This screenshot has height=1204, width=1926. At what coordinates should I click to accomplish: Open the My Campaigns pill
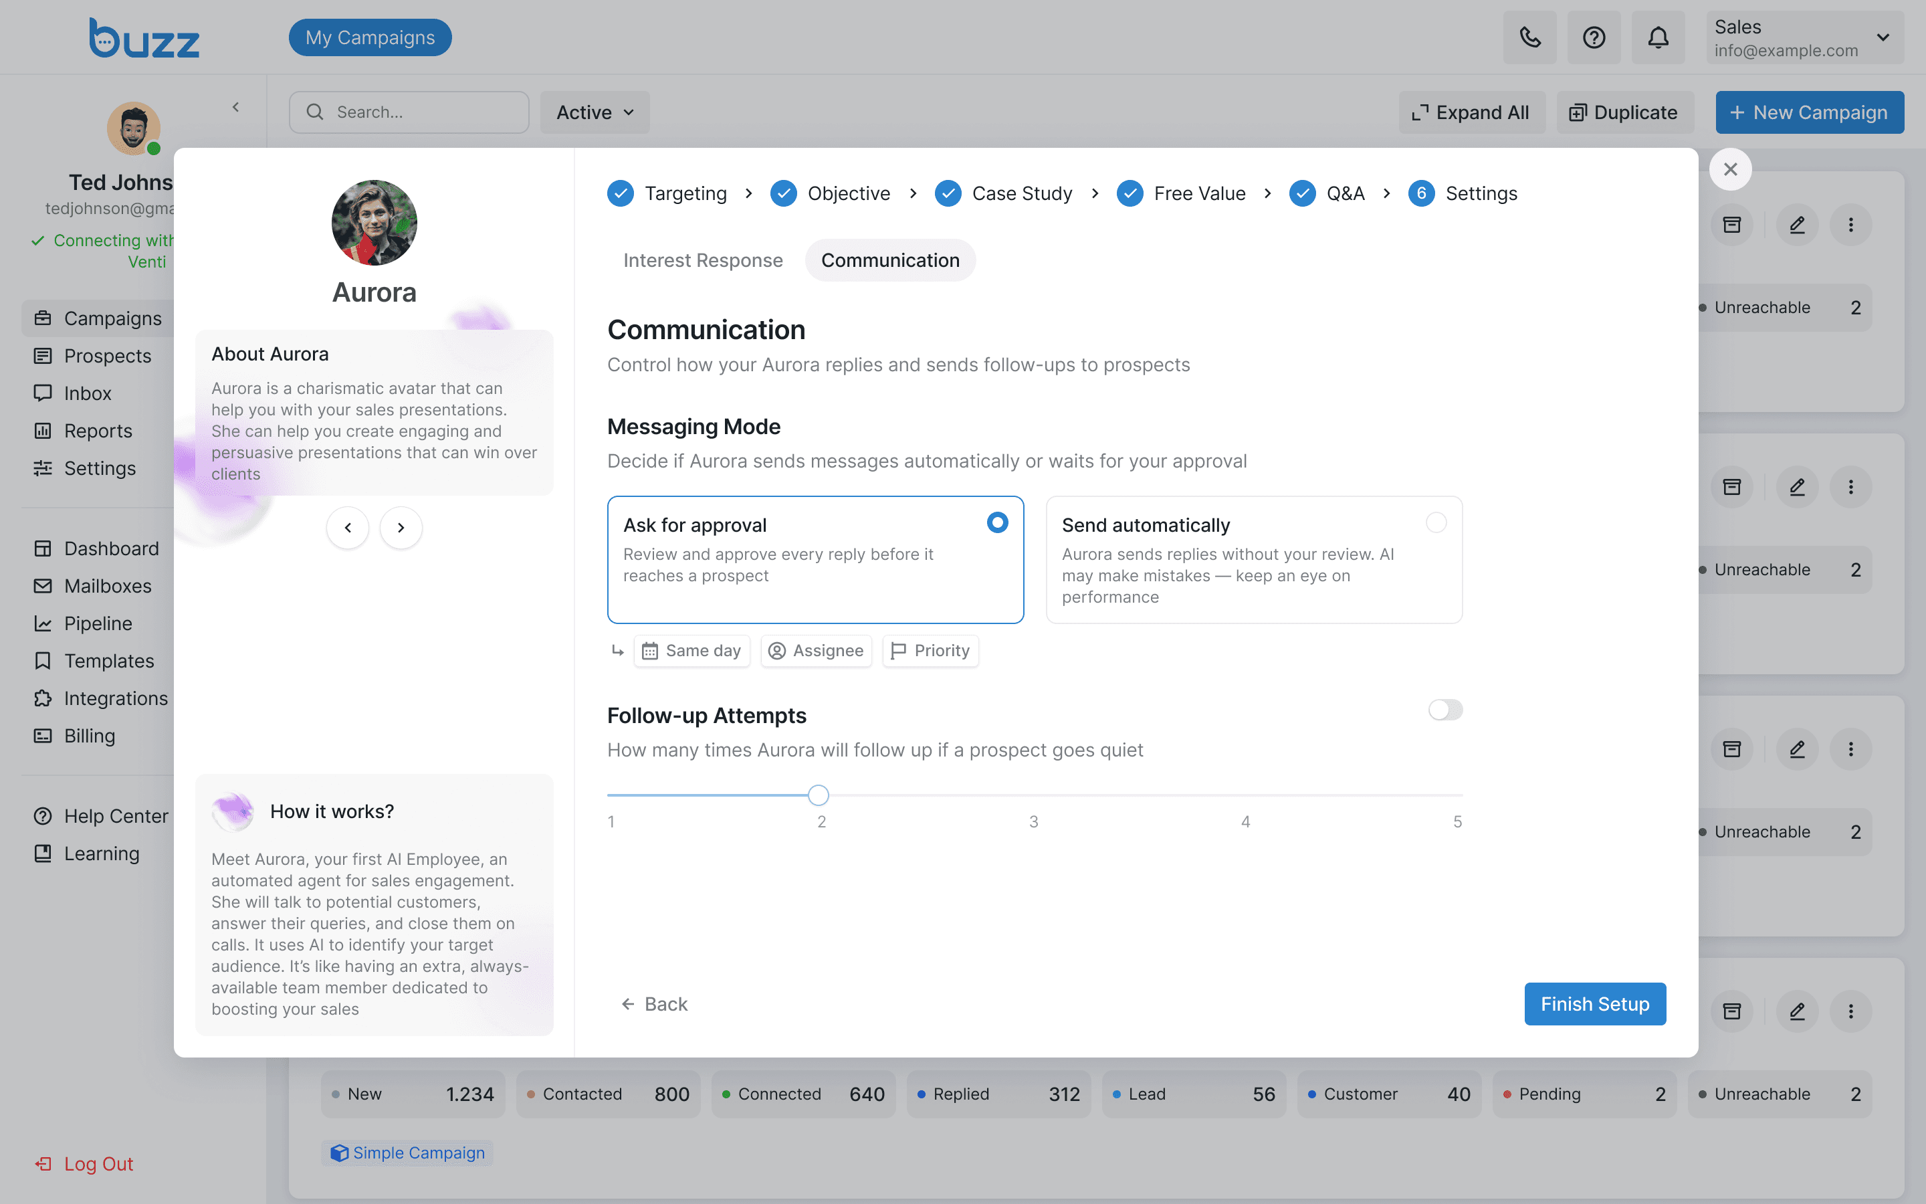point(370,37)
